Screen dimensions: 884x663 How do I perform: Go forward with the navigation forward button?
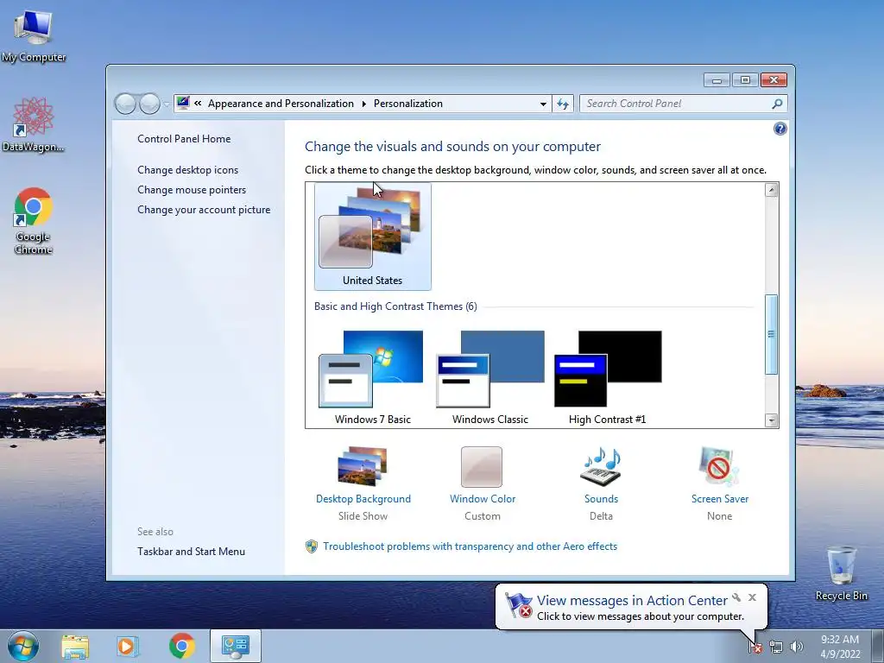149,104
